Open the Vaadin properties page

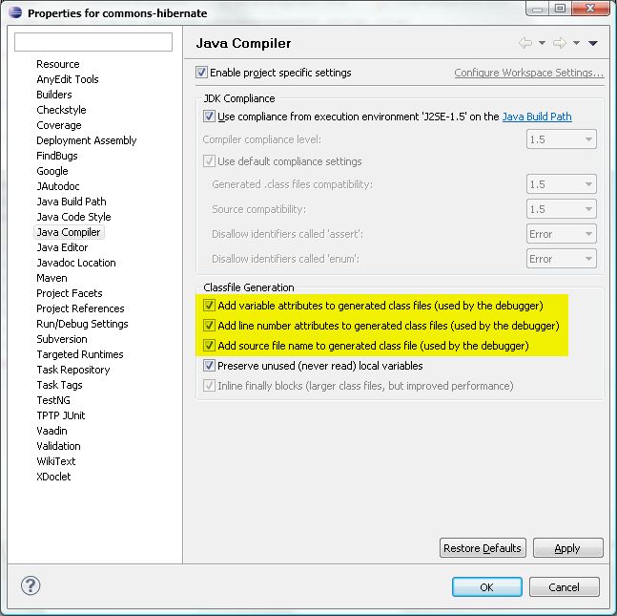click(51, 431)
